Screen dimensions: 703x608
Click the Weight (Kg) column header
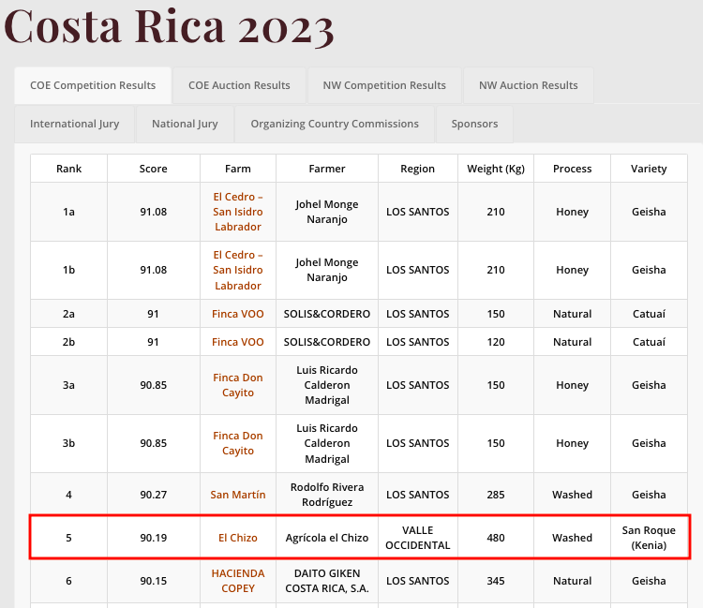496,169
